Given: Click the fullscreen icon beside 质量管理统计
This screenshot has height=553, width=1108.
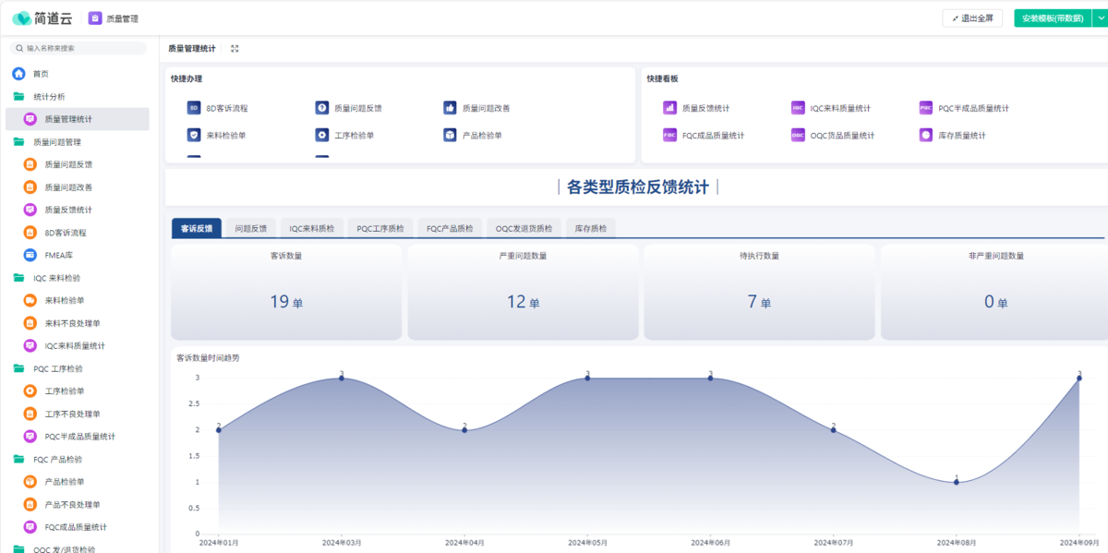Looking at the screenshot, I should click(x=235, y=48).
